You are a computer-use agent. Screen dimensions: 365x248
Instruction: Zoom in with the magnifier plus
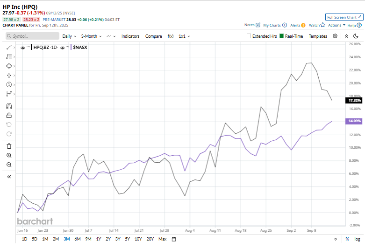pos(9,155)
